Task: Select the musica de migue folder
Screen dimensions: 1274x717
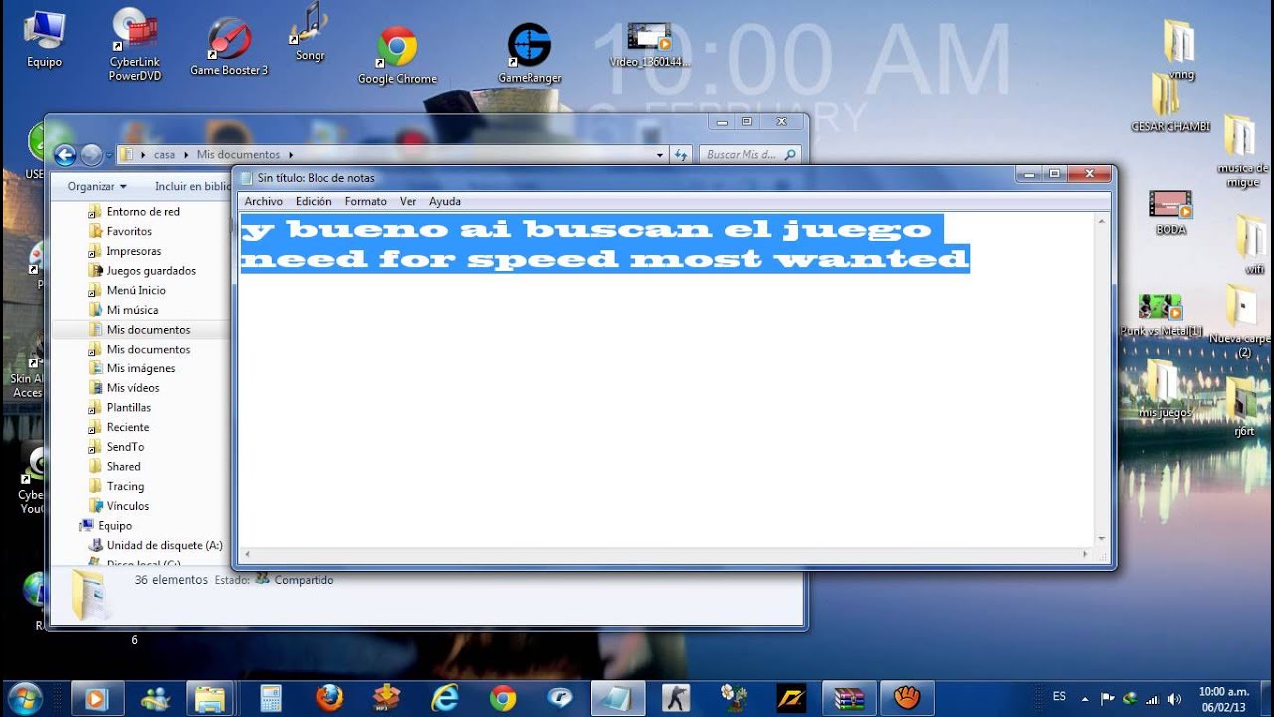Action: (1241, 151)
